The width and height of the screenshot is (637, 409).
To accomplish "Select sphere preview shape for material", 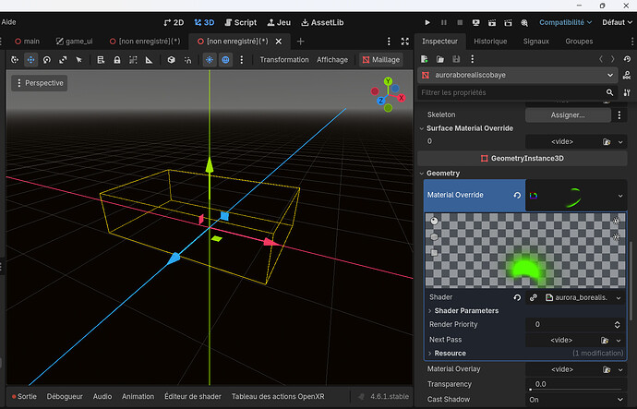I will [434, 222].
